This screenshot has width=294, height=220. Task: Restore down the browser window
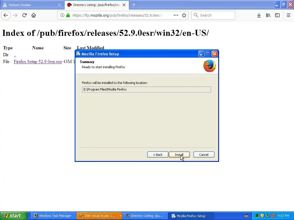pyautogui.click(x=284, y=5)
